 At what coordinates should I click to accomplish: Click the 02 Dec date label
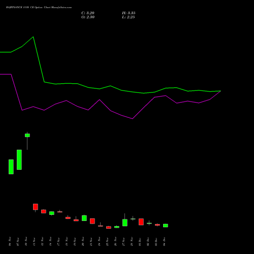tap(148, 241)
